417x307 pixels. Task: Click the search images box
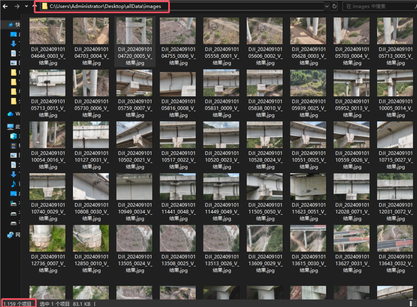coord(379,6)
